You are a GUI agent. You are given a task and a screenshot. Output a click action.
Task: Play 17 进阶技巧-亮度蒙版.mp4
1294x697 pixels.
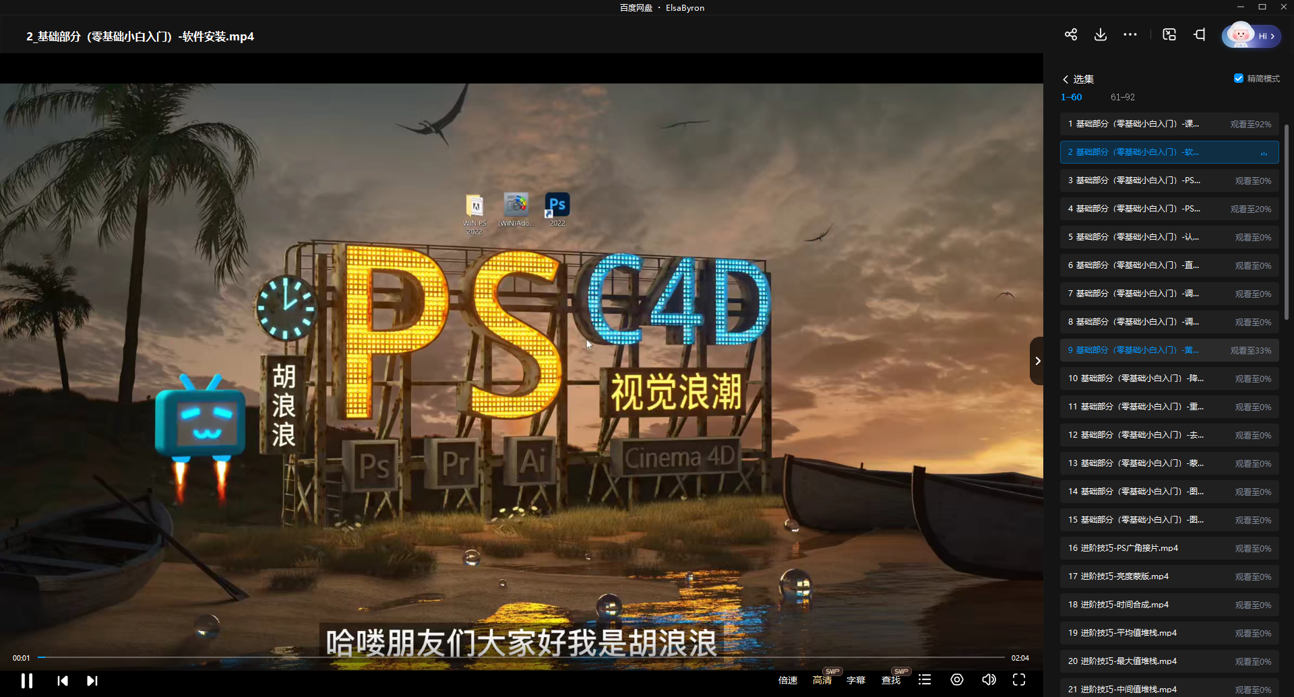point(1169,576)
